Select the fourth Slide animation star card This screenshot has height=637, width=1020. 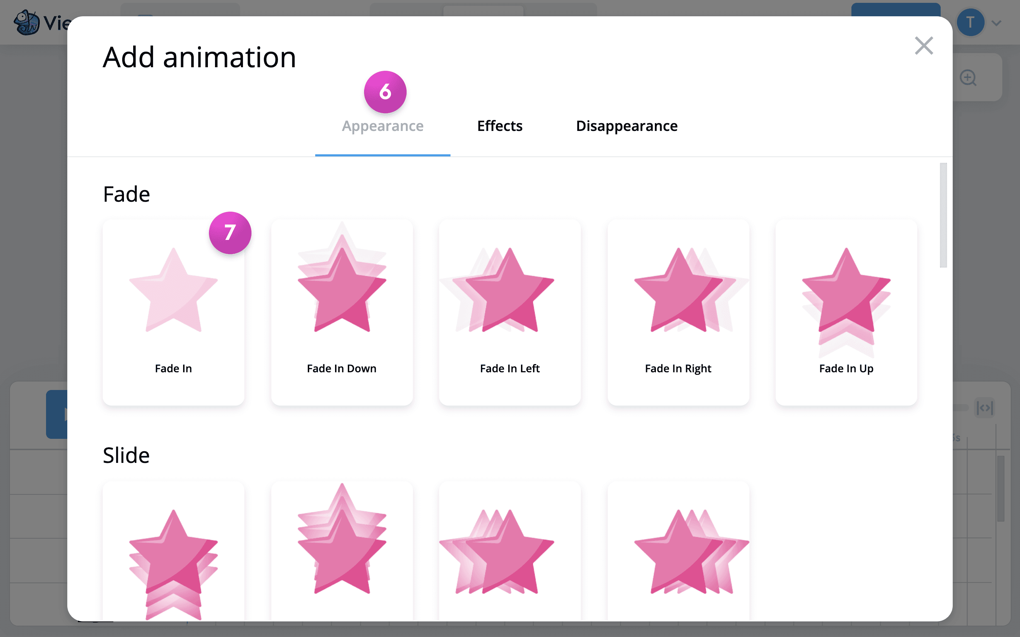(x=678, y=552)
